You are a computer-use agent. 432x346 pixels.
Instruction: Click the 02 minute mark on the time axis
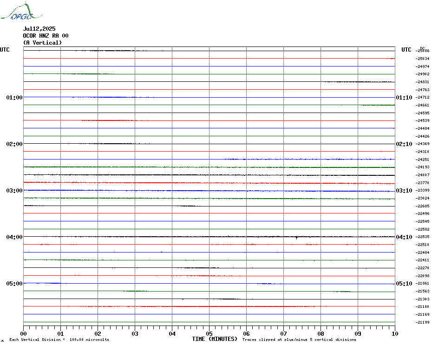click(x=98, y=333)
